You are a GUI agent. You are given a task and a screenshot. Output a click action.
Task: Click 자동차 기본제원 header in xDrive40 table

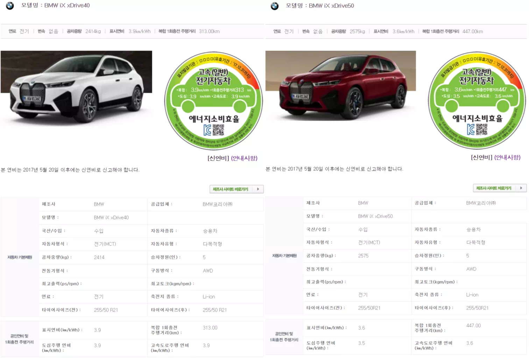20,257
